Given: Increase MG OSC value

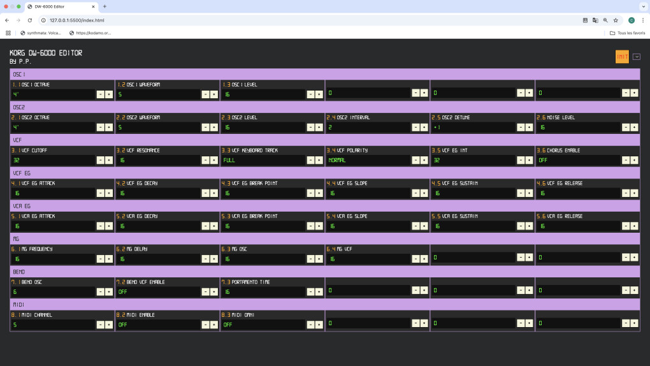Looking at the screenshot, I should click(x=319, y=259).
